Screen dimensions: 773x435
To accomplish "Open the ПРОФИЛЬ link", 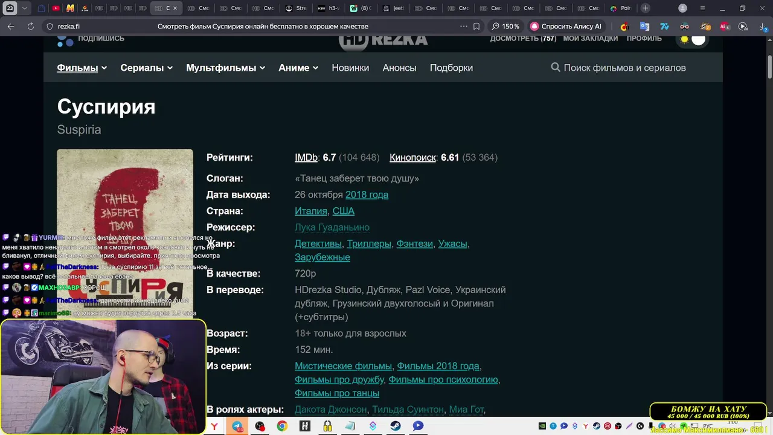I will click(x=644, y=38).
